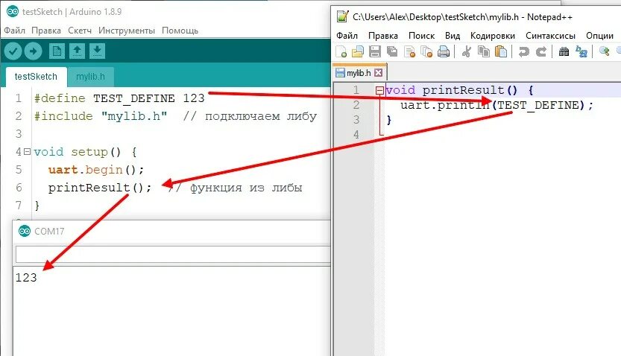
Task: Click the Save icon in Notepad++ toolbar
Action: 375,51
